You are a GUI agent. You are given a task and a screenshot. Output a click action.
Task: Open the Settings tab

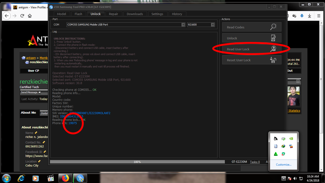pos(157,14)
